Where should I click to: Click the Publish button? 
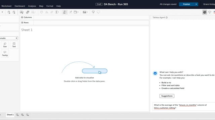point(187,4)
